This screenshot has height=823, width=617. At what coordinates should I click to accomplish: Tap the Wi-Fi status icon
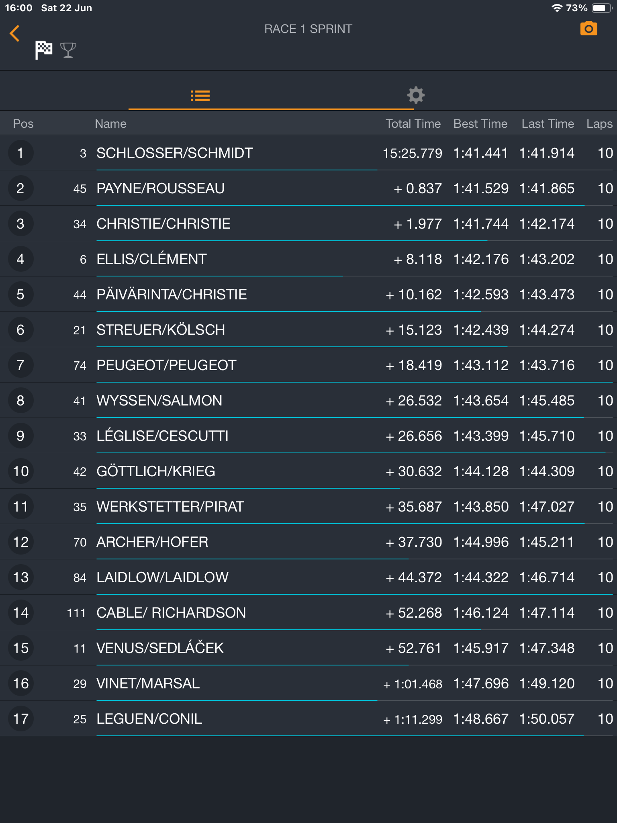[x=557, y=8]
